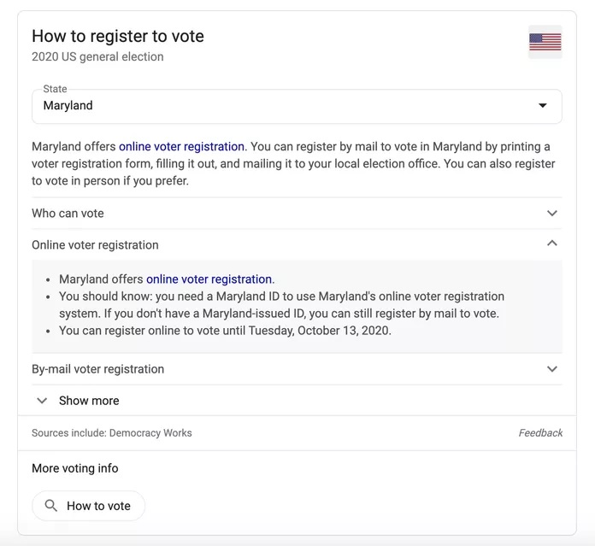Image resolution: width=595 pixels, height=546 pixels.
Task: Click the Show more label
Action: point(89,401)
